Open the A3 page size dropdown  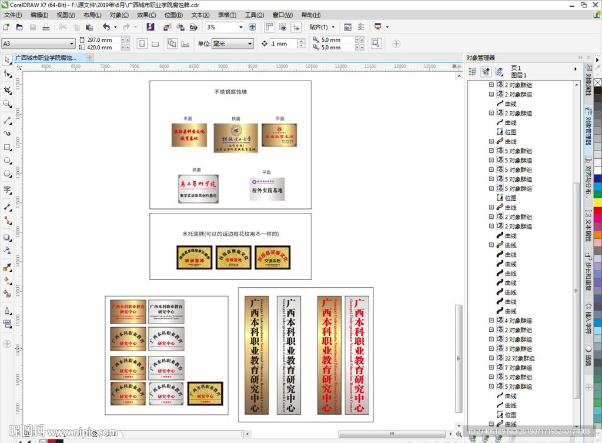tap(72, 44)
